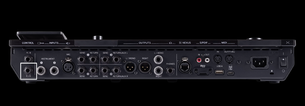
Task: Click the Send 1 jack
Action: click(82, 60)
